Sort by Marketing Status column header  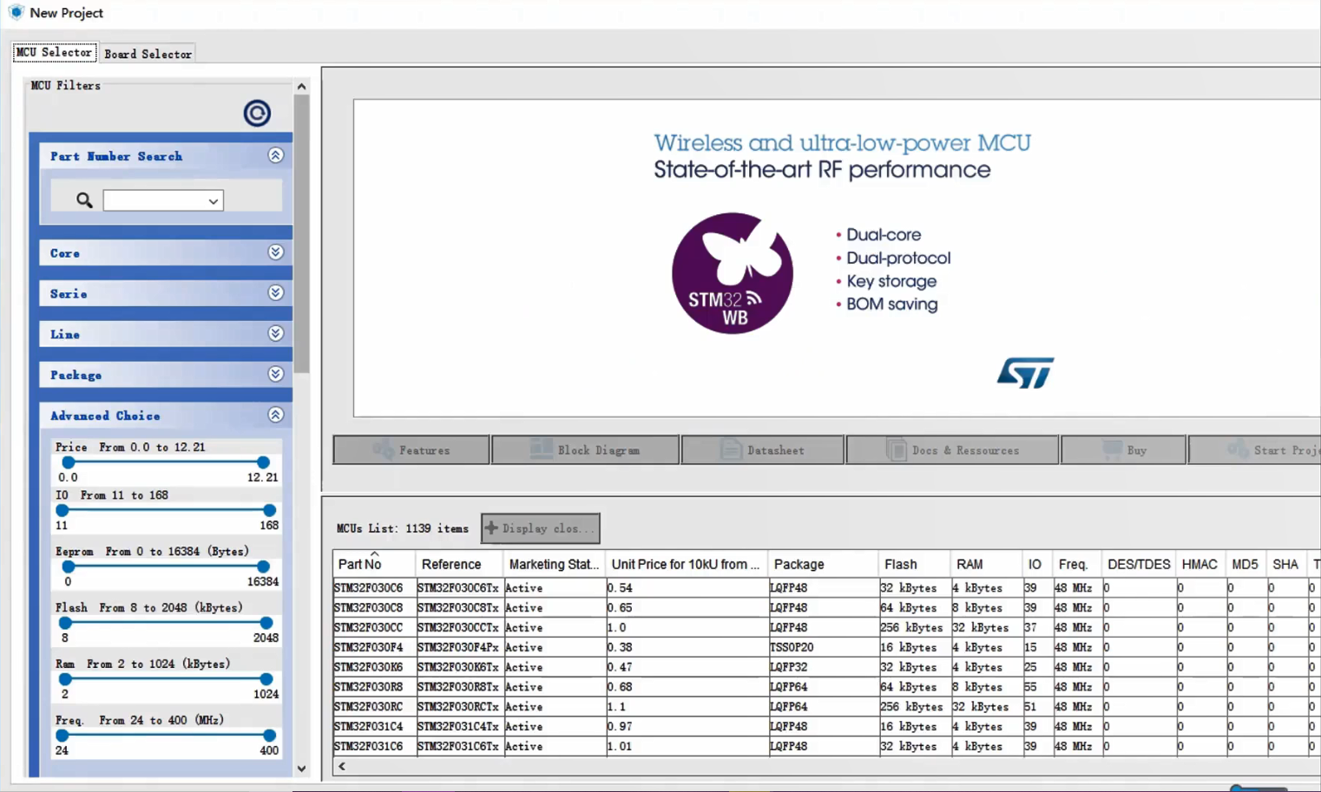[x=554, y=564]
